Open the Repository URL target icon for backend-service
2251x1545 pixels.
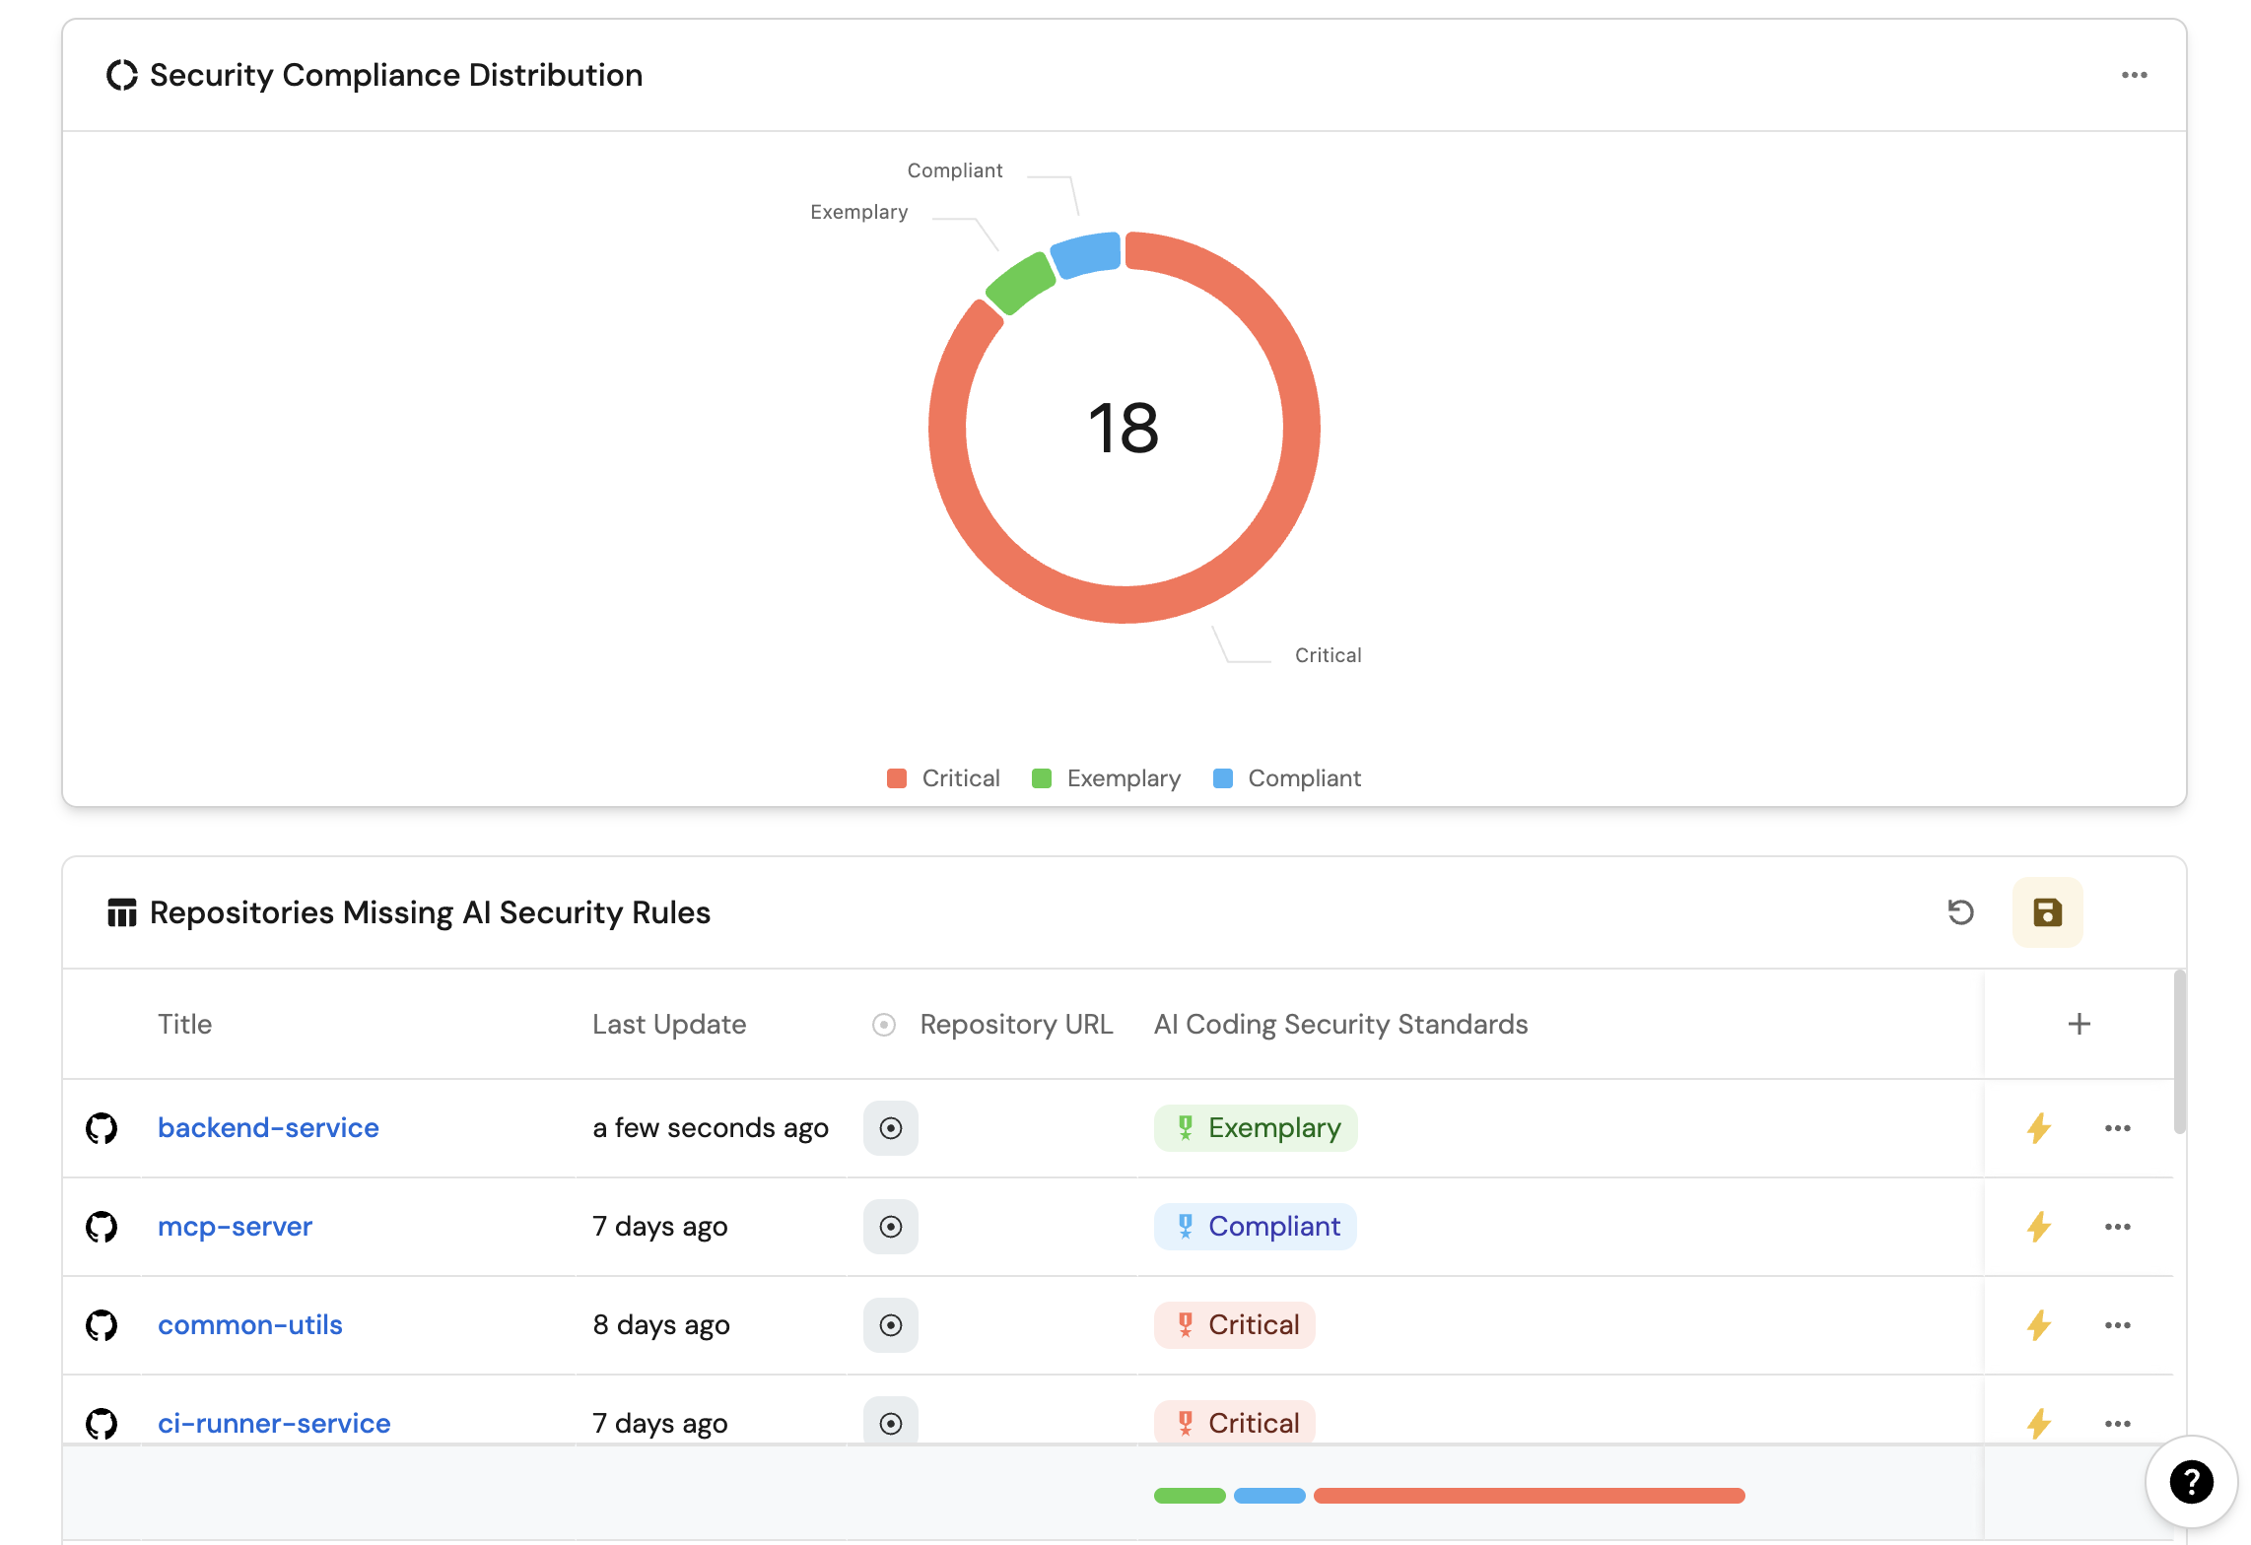890,1128
